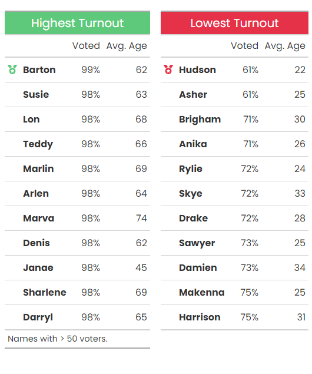Select Teddy in the highest turnout list
The image size is (312, 374).
coord(38,144)
